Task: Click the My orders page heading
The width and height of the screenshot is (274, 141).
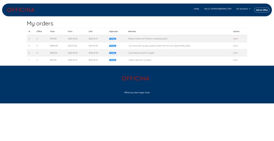Action: (40, 23)
